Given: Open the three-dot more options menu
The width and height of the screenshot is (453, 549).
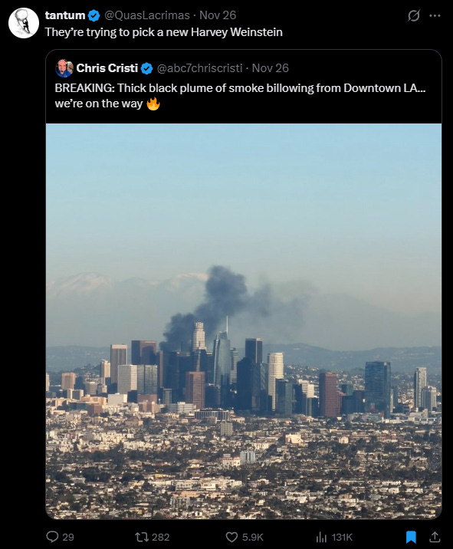Looking at the screenshot, I should click(x=435, y=16).
